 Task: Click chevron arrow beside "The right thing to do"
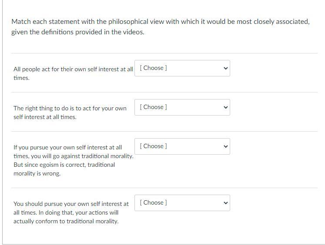coord(225,107)
